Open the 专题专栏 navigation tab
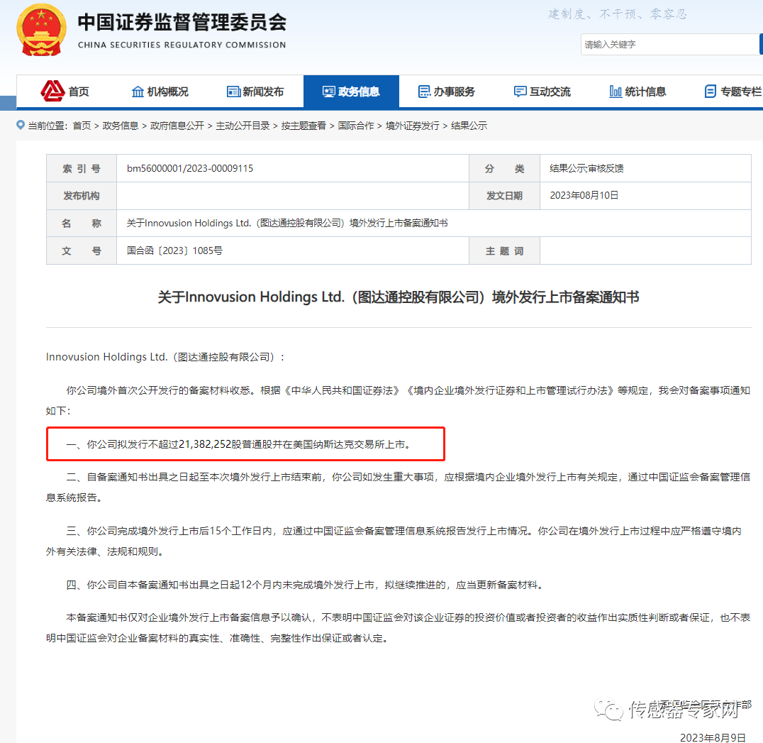 click(733, 92)
